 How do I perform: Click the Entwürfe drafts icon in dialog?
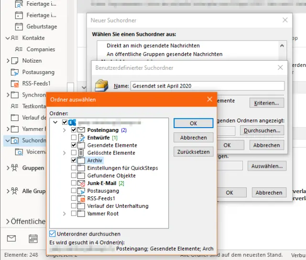pyautogui.click(x=81, y=138)
